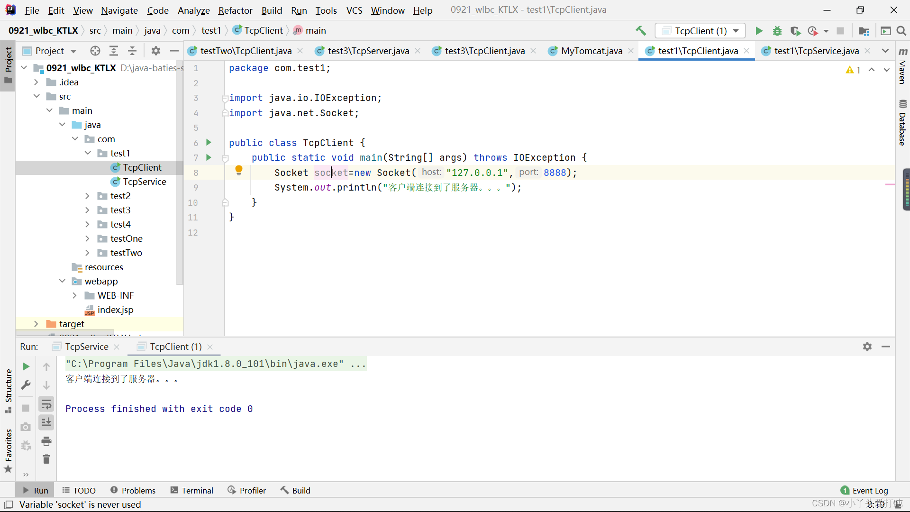Open the Event Log
This screenshot has width=910, height=512.
[x=864, y=490]
